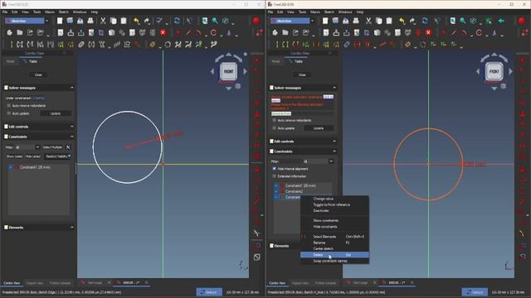The height and width of the screenshot is (298, 531).
Task: Click the Gesture navigation button in left window status bar
Action: pyautogui.click(x=209, y=292)
